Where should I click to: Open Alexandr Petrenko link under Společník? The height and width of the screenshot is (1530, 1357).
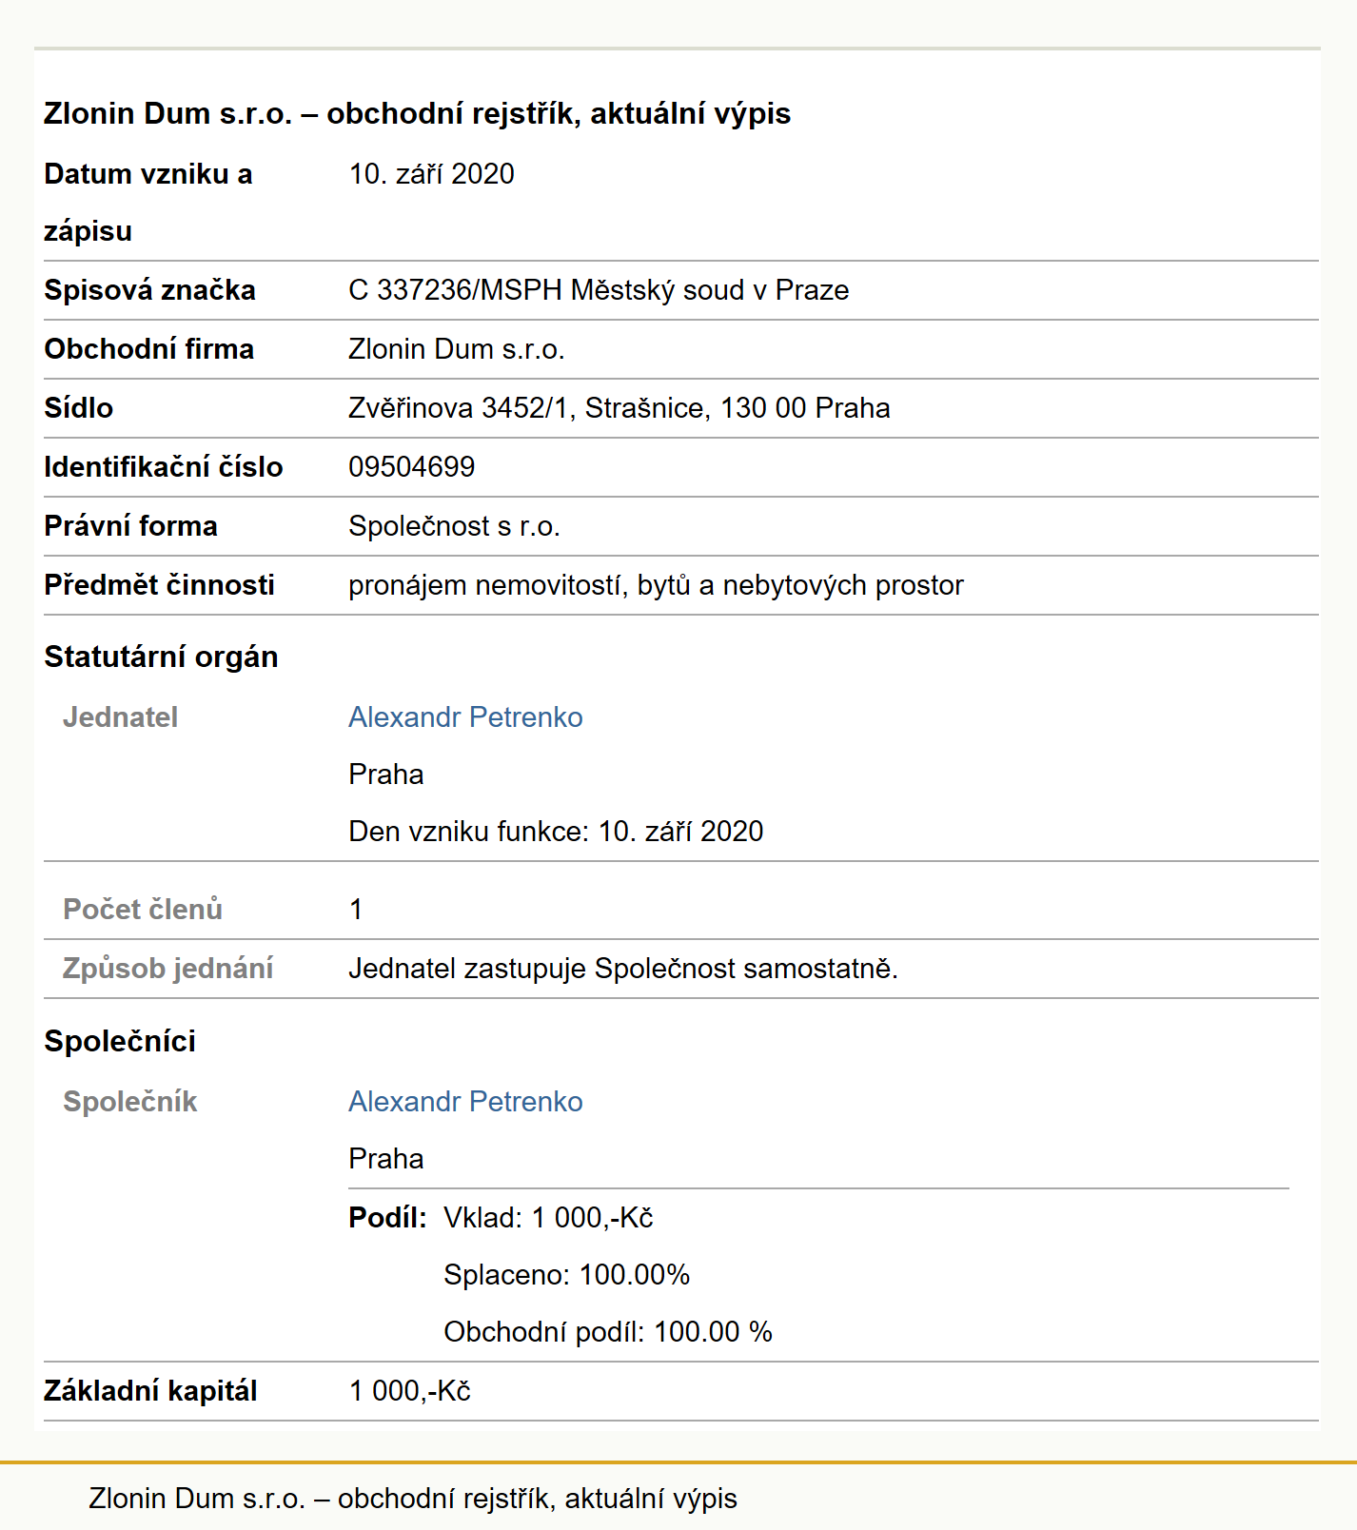[x=465, y=1101]
